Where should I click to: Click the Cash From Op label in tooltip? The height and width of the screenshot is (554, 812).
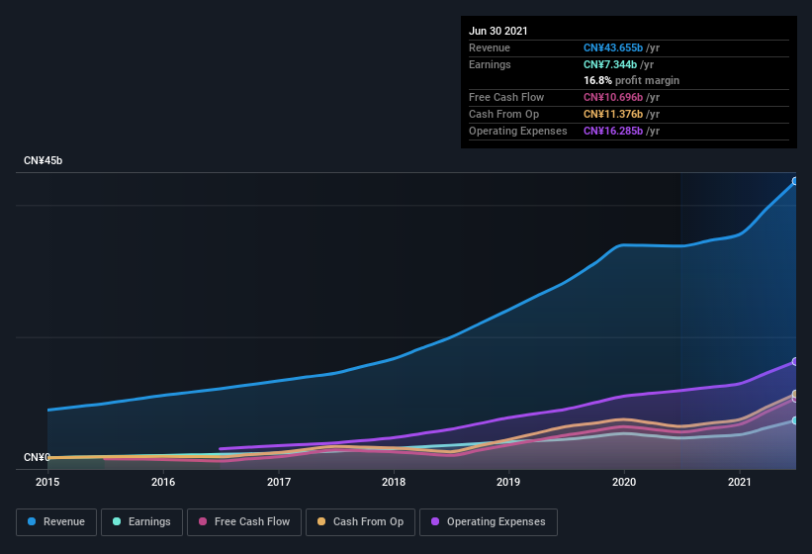coord(503,114)
